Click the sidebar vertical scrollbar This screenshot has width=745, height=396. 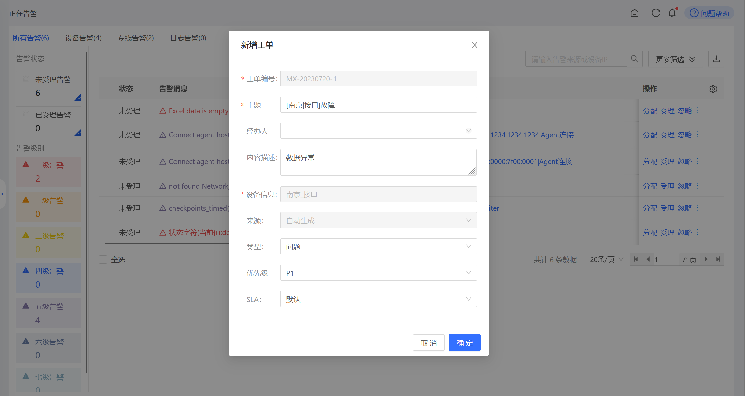[x=87, y=212]
